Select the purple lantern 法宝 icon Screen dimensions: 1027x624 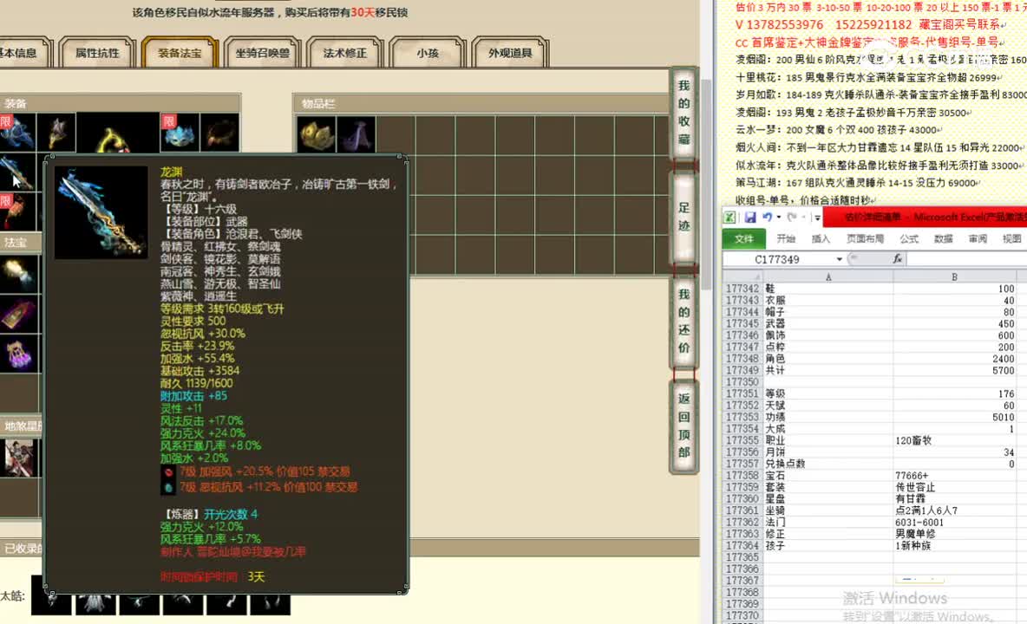[18, 354]
